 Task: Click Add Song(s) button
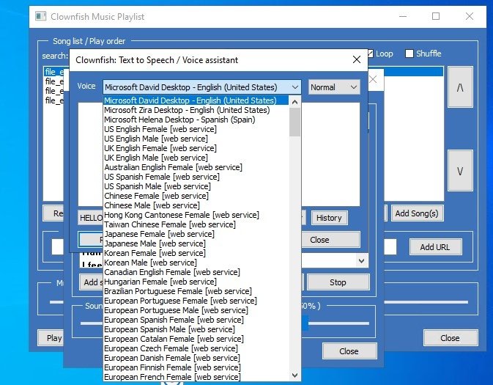[x=417, y=213]
